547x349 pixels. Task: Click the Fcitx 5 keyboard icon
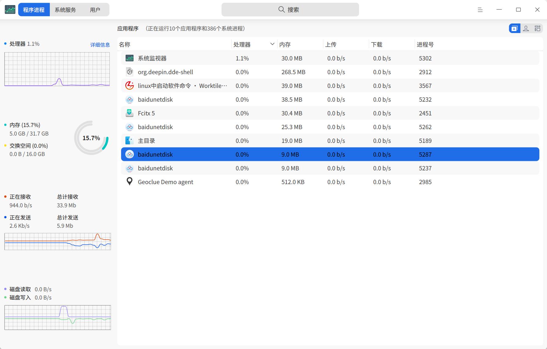point(130,113)
